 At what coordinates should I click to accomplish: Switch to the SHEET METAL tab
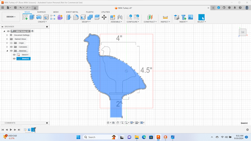(x=72, y=12)
